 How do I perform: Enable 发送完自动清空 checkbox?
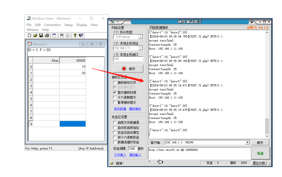pyautogui.click(x=115, y=132)
